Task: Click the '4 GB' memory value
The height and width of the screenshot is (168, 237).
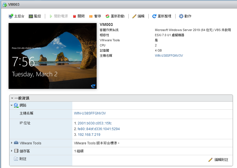Action: coord(158,50)
